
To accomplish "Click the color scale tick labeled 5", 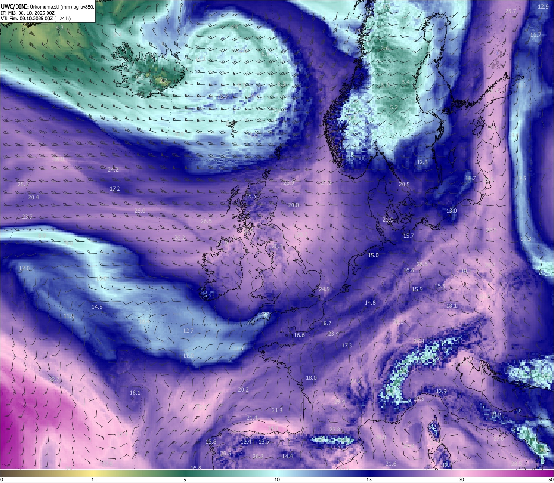I will click(185, 480).
